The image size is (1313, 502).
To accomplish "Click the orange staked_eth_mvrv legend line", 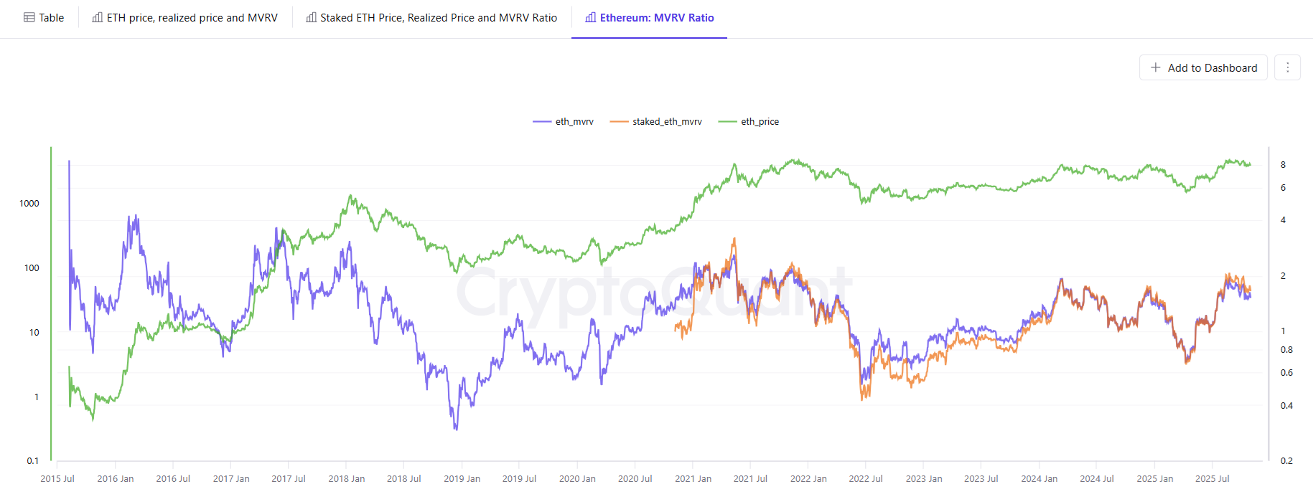I will point(619,122).
